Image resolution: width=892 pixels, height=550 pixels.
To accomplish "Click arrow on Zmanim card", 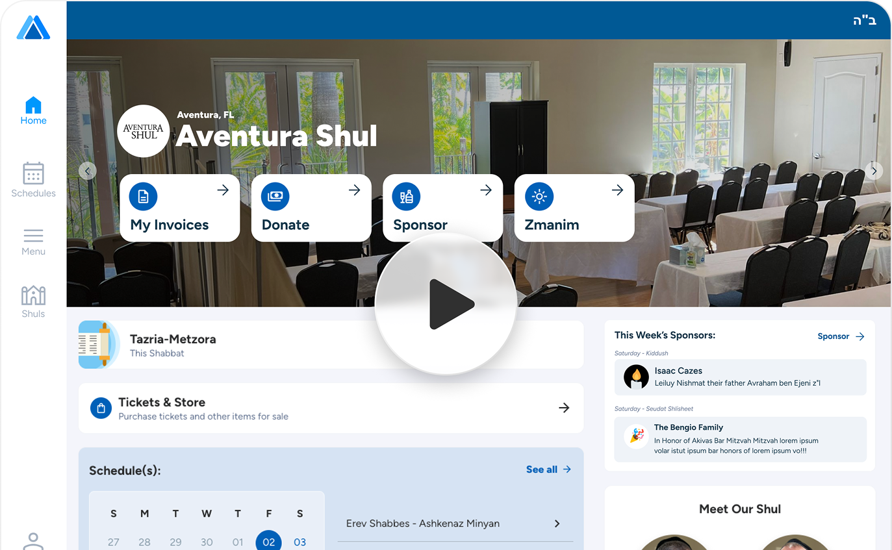I will pyautogui.click(x=618, y=190).
